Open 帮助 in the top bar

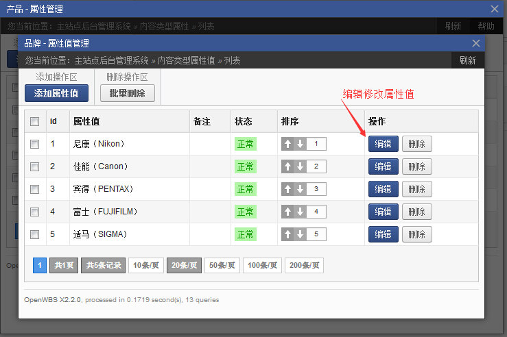[x=486, y=26]
